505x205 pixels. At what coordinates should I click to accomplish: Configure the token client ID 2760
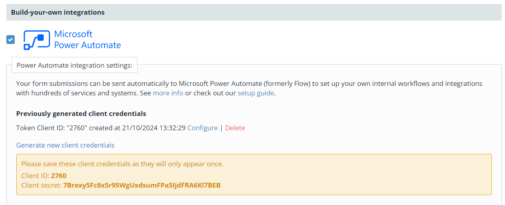click(203, 128)
